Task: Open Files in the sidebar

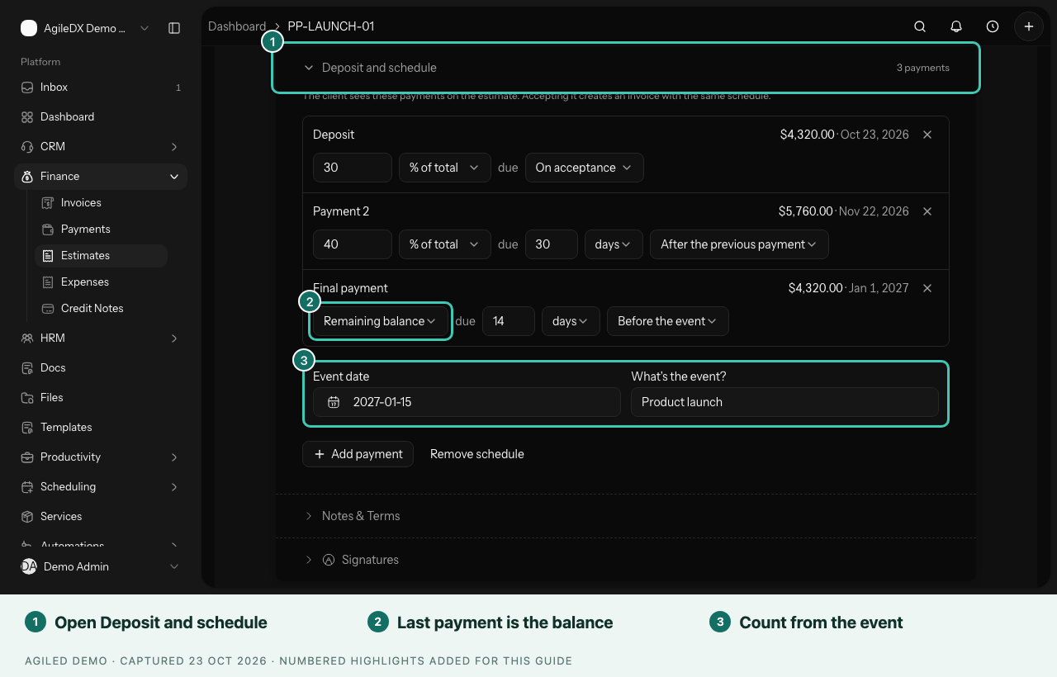Action: click(x=101, y=397)
